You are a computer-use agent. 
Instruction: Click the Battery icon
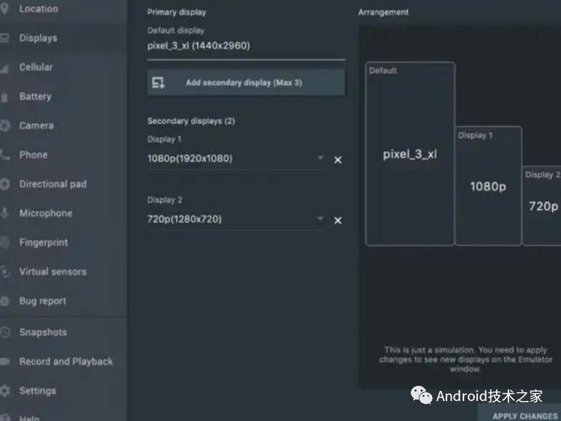4,96
